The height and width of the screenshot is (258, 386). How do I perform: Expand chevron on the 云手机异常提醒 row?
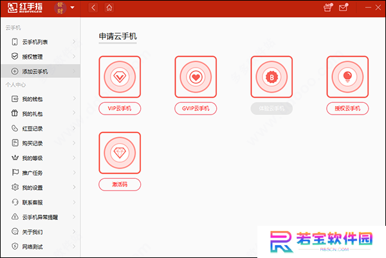pyautogui.click(x=74, y=217)
